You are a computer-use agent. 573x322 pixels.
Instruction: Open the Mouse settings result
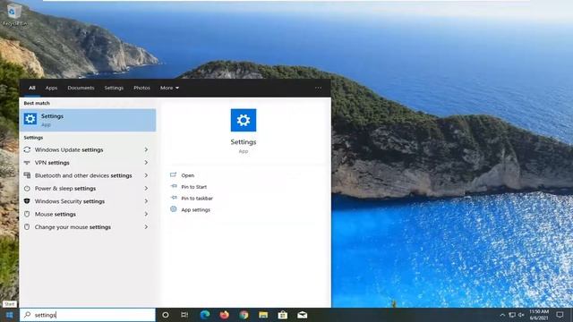tap(88, 214)
